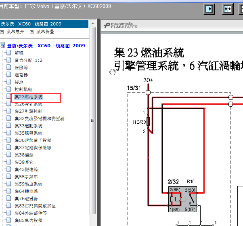The image size is (243, 226).
Task: Click the 菜单折叠 collapse-menu icon
Action: (x=31, y=32)
